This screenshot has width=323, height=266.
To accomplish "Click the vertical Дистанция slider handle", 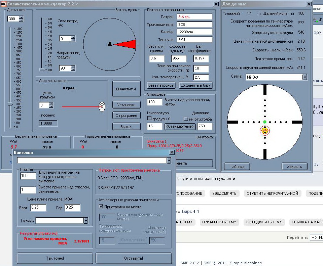I will [x=10, y=104].
